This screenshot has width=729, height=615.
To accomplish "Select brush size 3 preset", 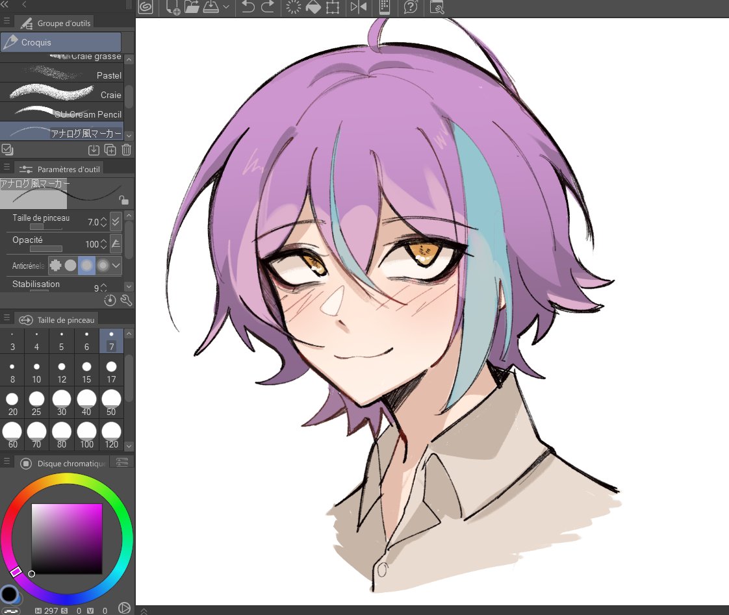I will (12, 341).
